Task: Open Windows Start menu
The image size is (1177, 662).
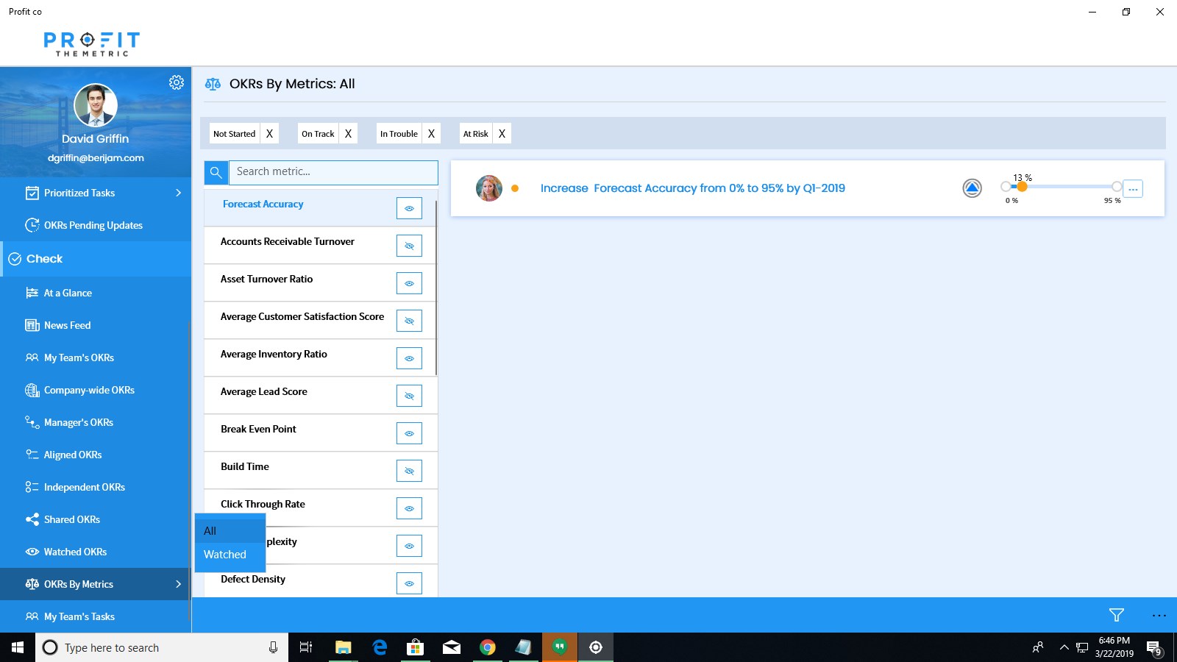Action: tap(18, 647)
